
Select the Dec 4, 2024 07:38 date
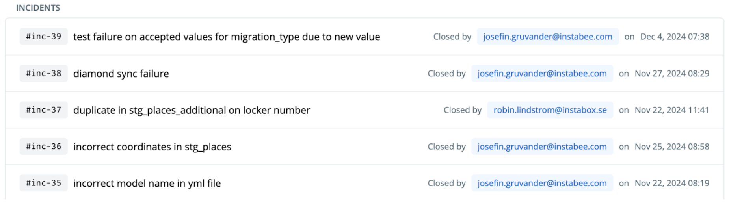click(x=675, y=37)
